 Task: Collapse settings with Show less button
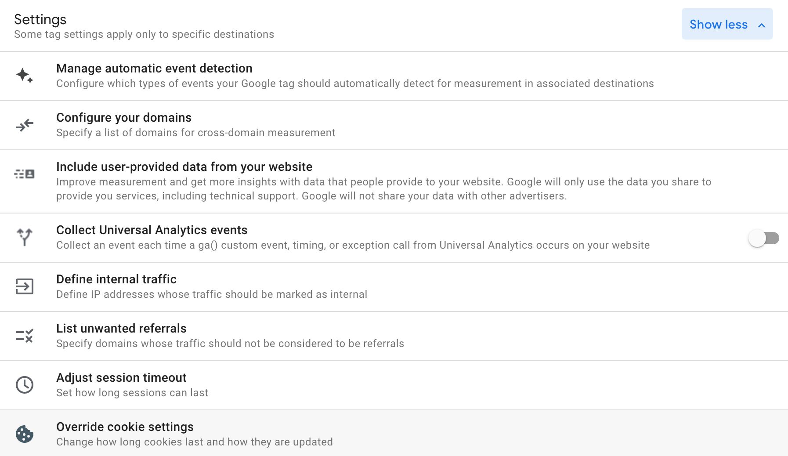coord(727,24)
